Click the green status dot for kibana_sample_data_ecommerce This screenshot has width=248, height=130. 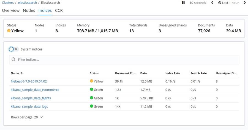[x=91, y=89]
